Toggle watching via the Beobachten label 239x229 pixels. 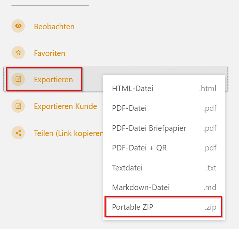[54, 27]
